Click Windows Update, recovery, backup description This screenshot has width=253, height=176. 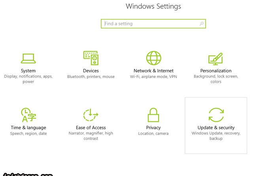point(216,136)
